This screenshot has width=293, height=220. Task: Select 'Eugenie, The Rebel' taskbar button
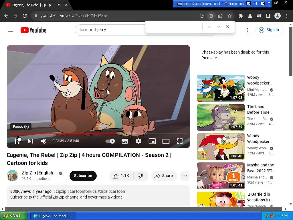coord(53,216)
